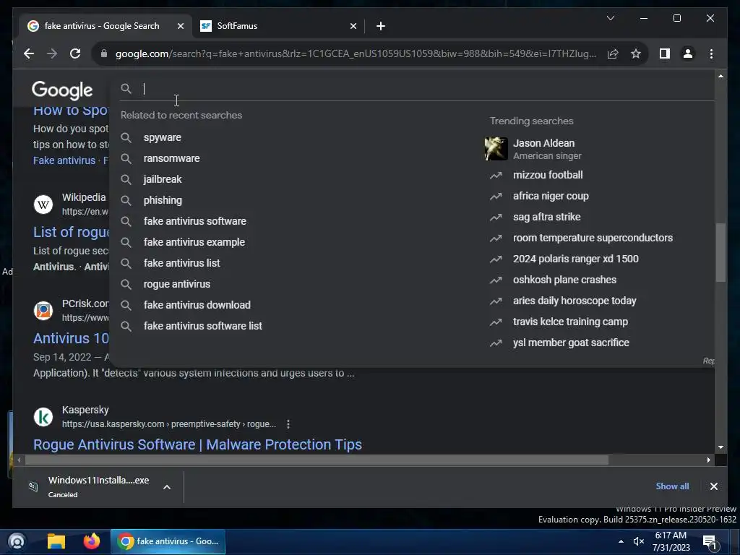
Task: Switch to the SoftFamus tab
Action: click(x=278, y=26)
